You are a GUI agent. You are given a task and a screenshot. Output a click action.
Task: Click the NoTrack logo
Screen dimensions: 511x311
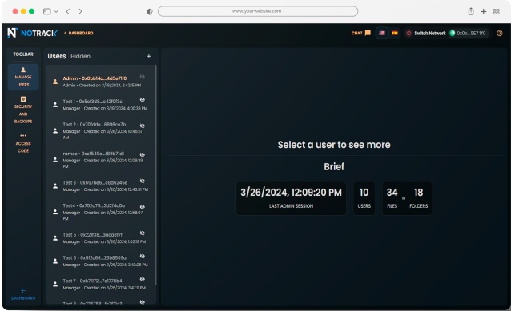point(32,33)
